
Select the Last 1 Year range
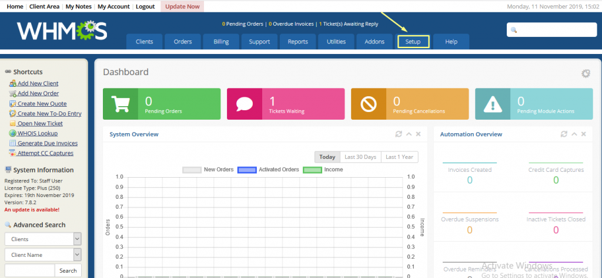click(x=399, y=157)
